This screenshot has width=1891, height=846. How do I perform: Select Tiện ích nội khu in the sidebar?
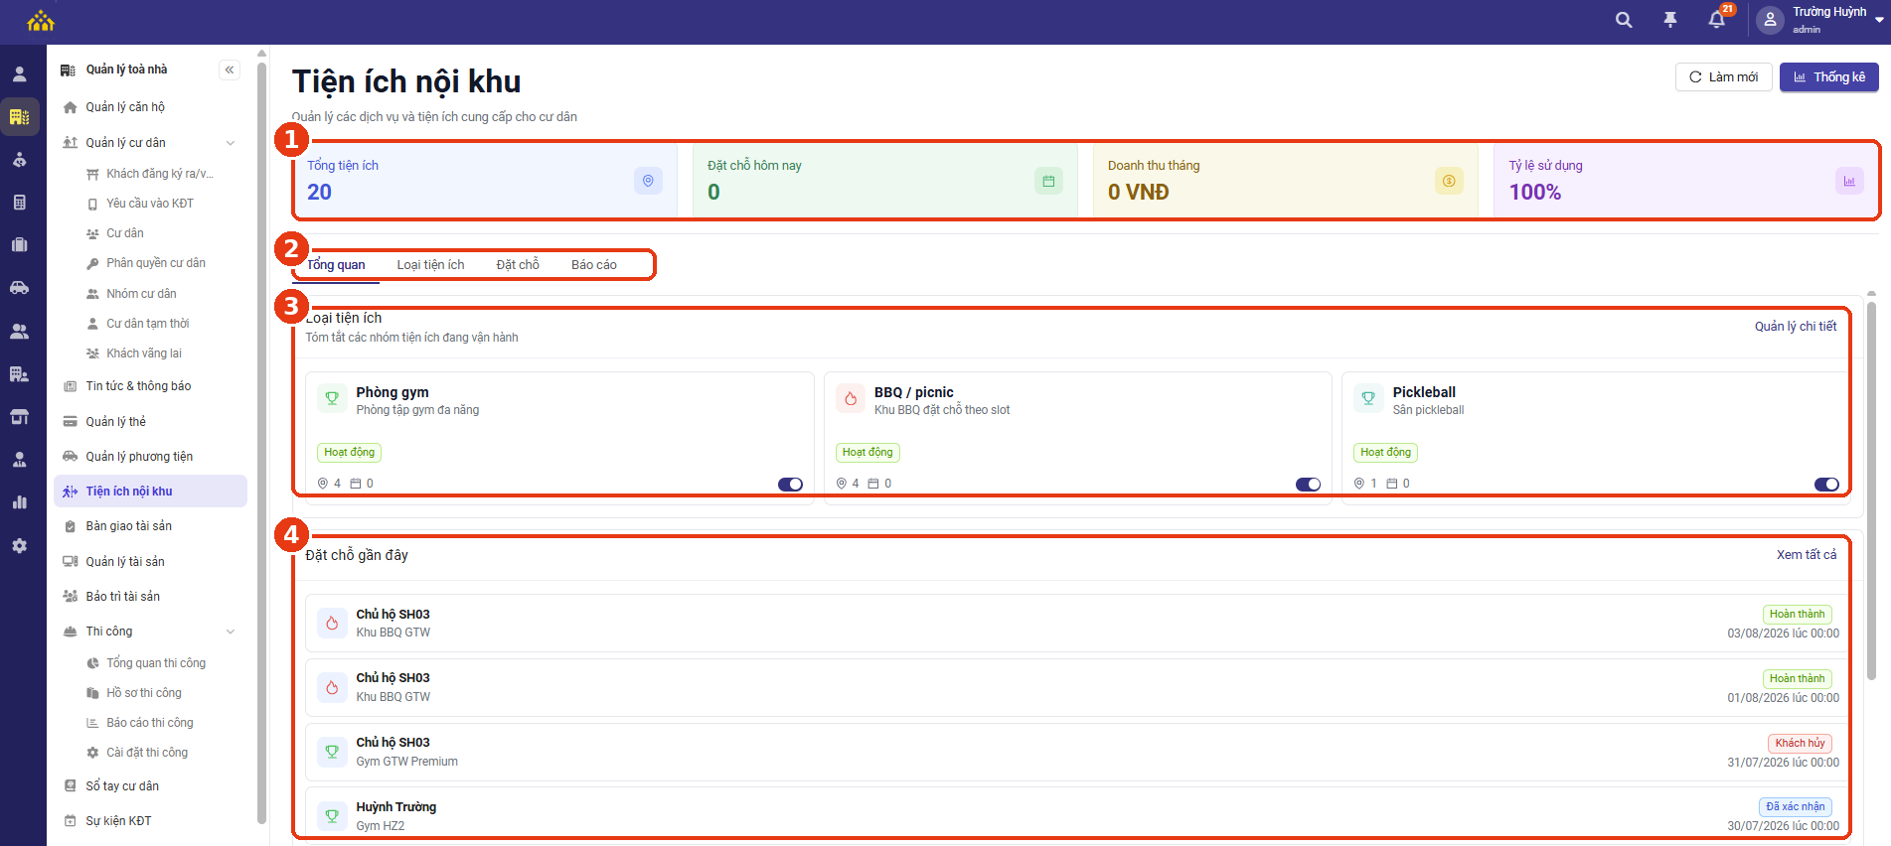[x=150, y=492]
